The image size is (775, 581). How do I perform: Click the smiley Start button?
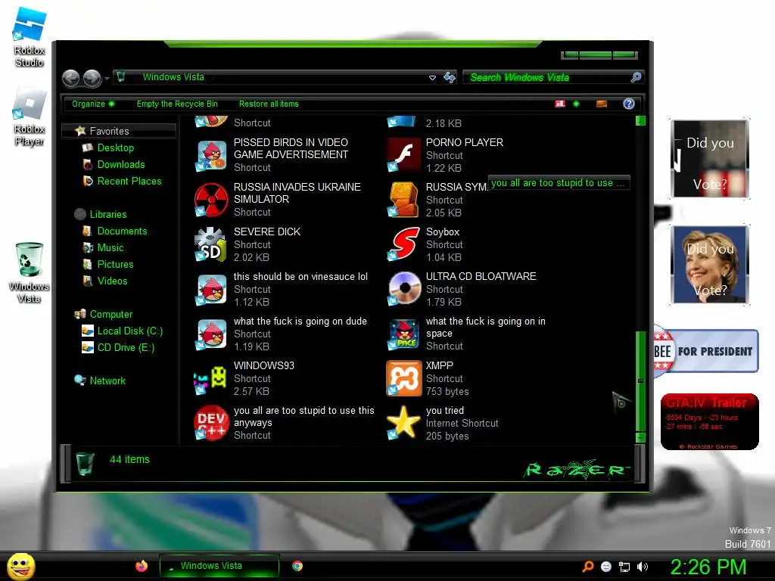click(20, 566)
